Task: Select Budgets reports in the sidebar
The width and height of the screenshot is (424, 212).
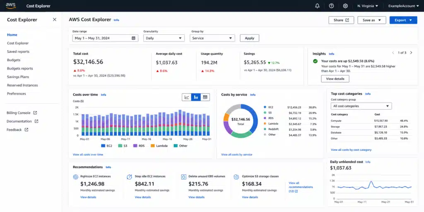Action: [20, 68]
